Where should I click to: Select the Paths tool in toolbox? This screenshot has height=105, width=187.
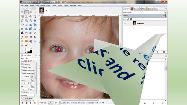pos(35,16)
